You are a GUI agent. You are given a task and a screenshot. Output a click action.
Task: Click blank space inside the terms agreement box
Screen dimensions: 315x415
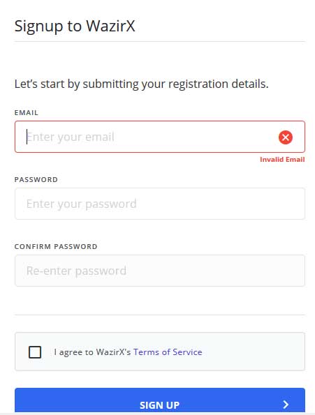pos(251,352)
